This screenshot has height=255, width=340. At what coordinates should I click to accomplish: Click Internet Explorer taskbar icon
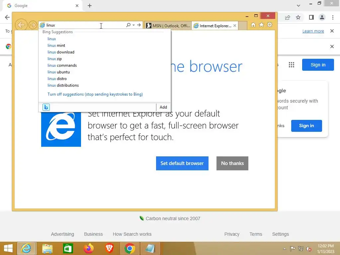click(27, 248)
